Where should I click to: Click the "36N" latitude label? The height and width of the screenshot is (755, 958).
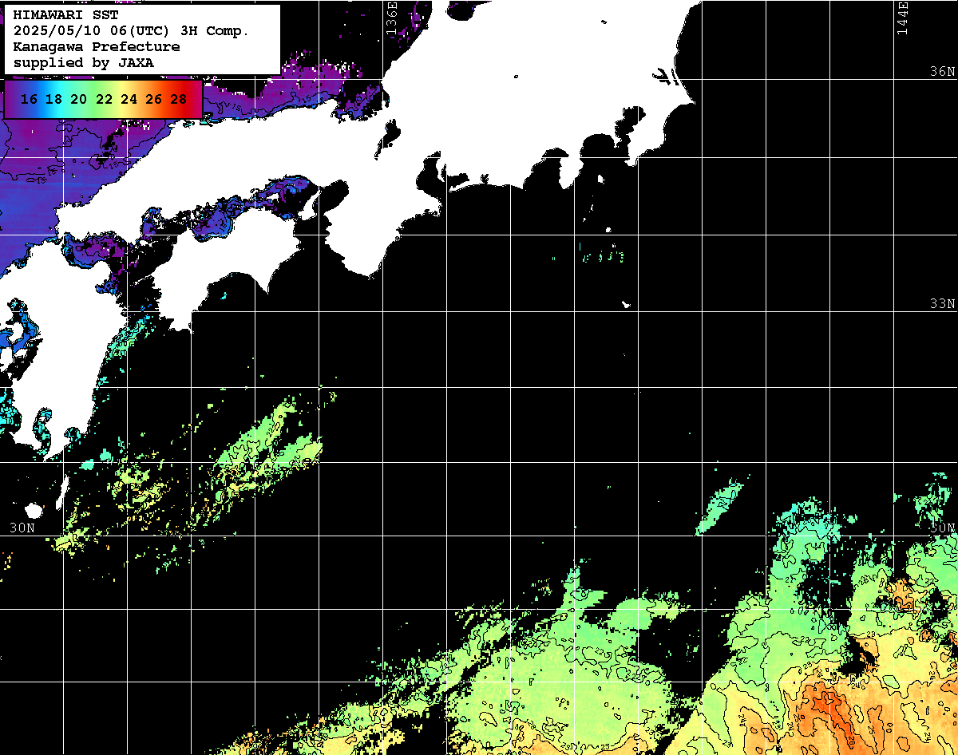pos(943,72)
